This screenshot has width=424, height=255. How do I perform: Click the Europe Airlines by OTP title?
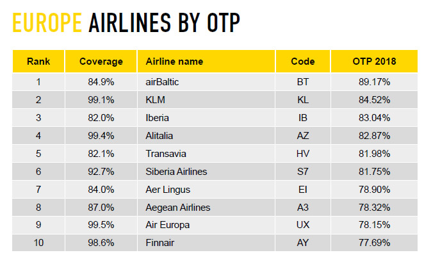pos(126,23)
